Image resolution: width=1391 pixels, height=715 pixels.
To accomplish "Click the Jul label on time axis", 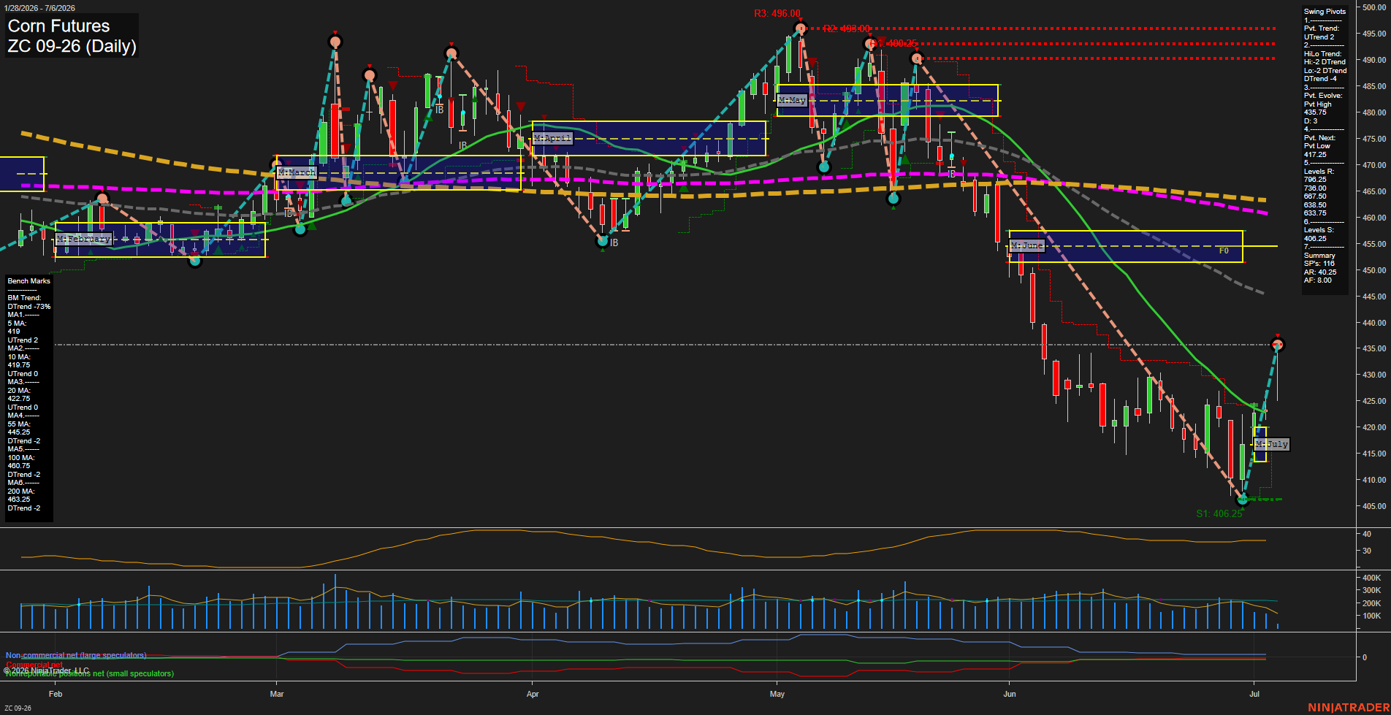I will coord(1254,694).
